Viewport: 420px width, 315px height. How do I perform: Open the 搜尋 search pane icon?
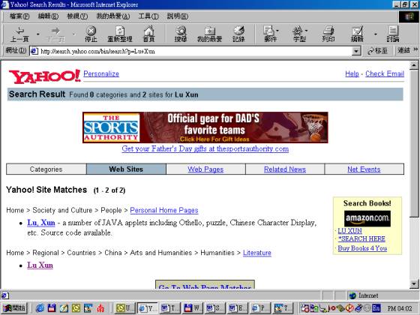tap(181, 34)
